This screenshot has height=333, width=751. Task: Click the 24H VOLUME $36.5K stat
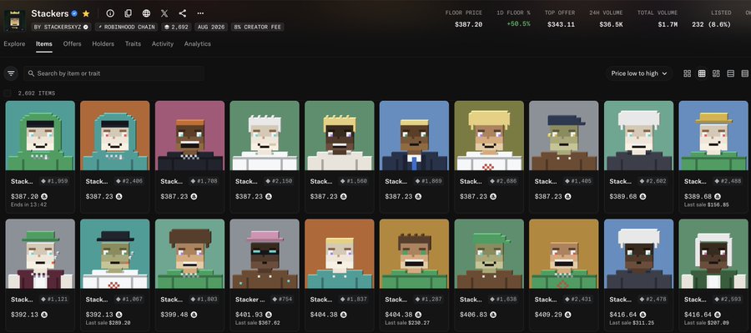click(x=606, y=18)
